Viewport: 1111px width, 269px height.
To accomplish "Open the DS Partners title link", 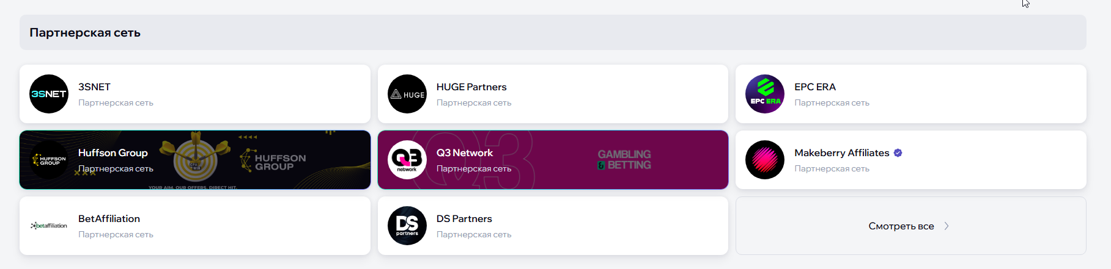I will tap(464, 219).
